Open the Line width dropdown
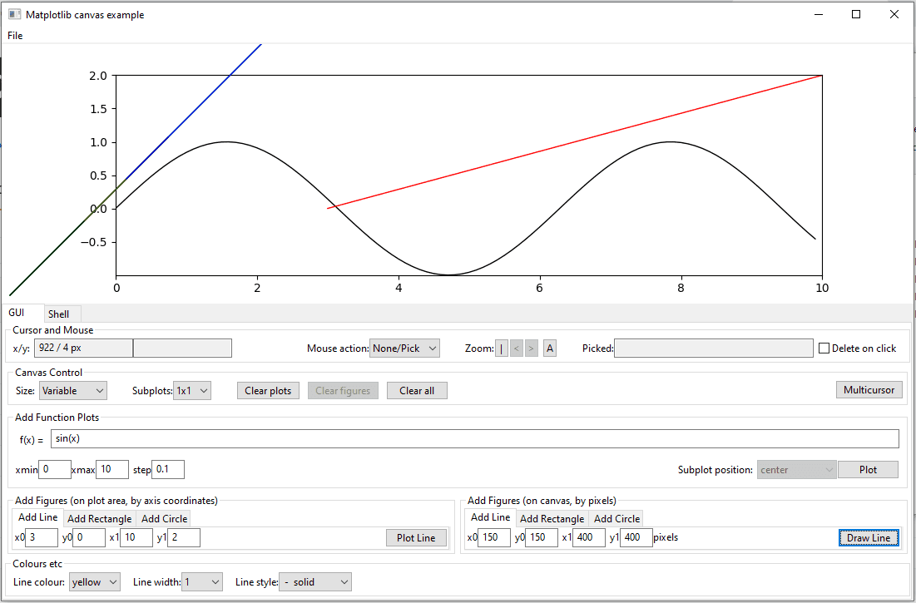Screen dimensions: 916x603 pyautogui.click(x=202, y=581)
